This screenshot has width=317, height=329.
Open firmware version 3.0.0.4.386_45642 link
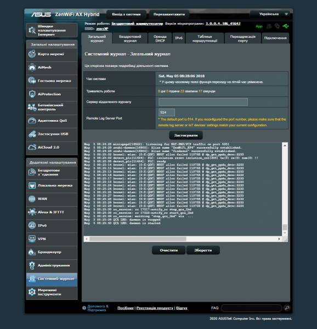(223, 24)
